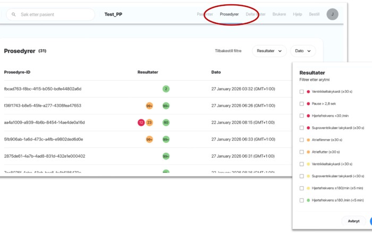
Task: Open the Hjelp menu item
Action: coord(297,14)
